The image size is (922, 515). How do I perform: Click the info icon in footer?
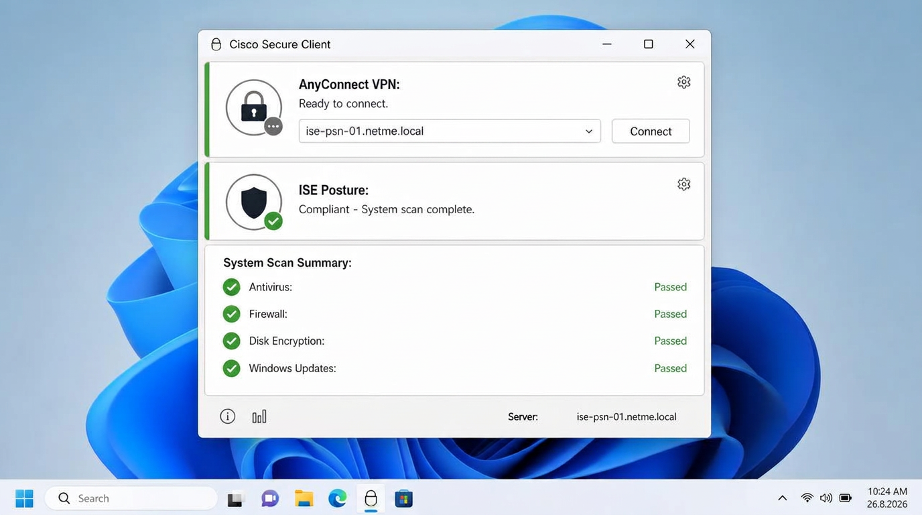[x=228, y=416]
